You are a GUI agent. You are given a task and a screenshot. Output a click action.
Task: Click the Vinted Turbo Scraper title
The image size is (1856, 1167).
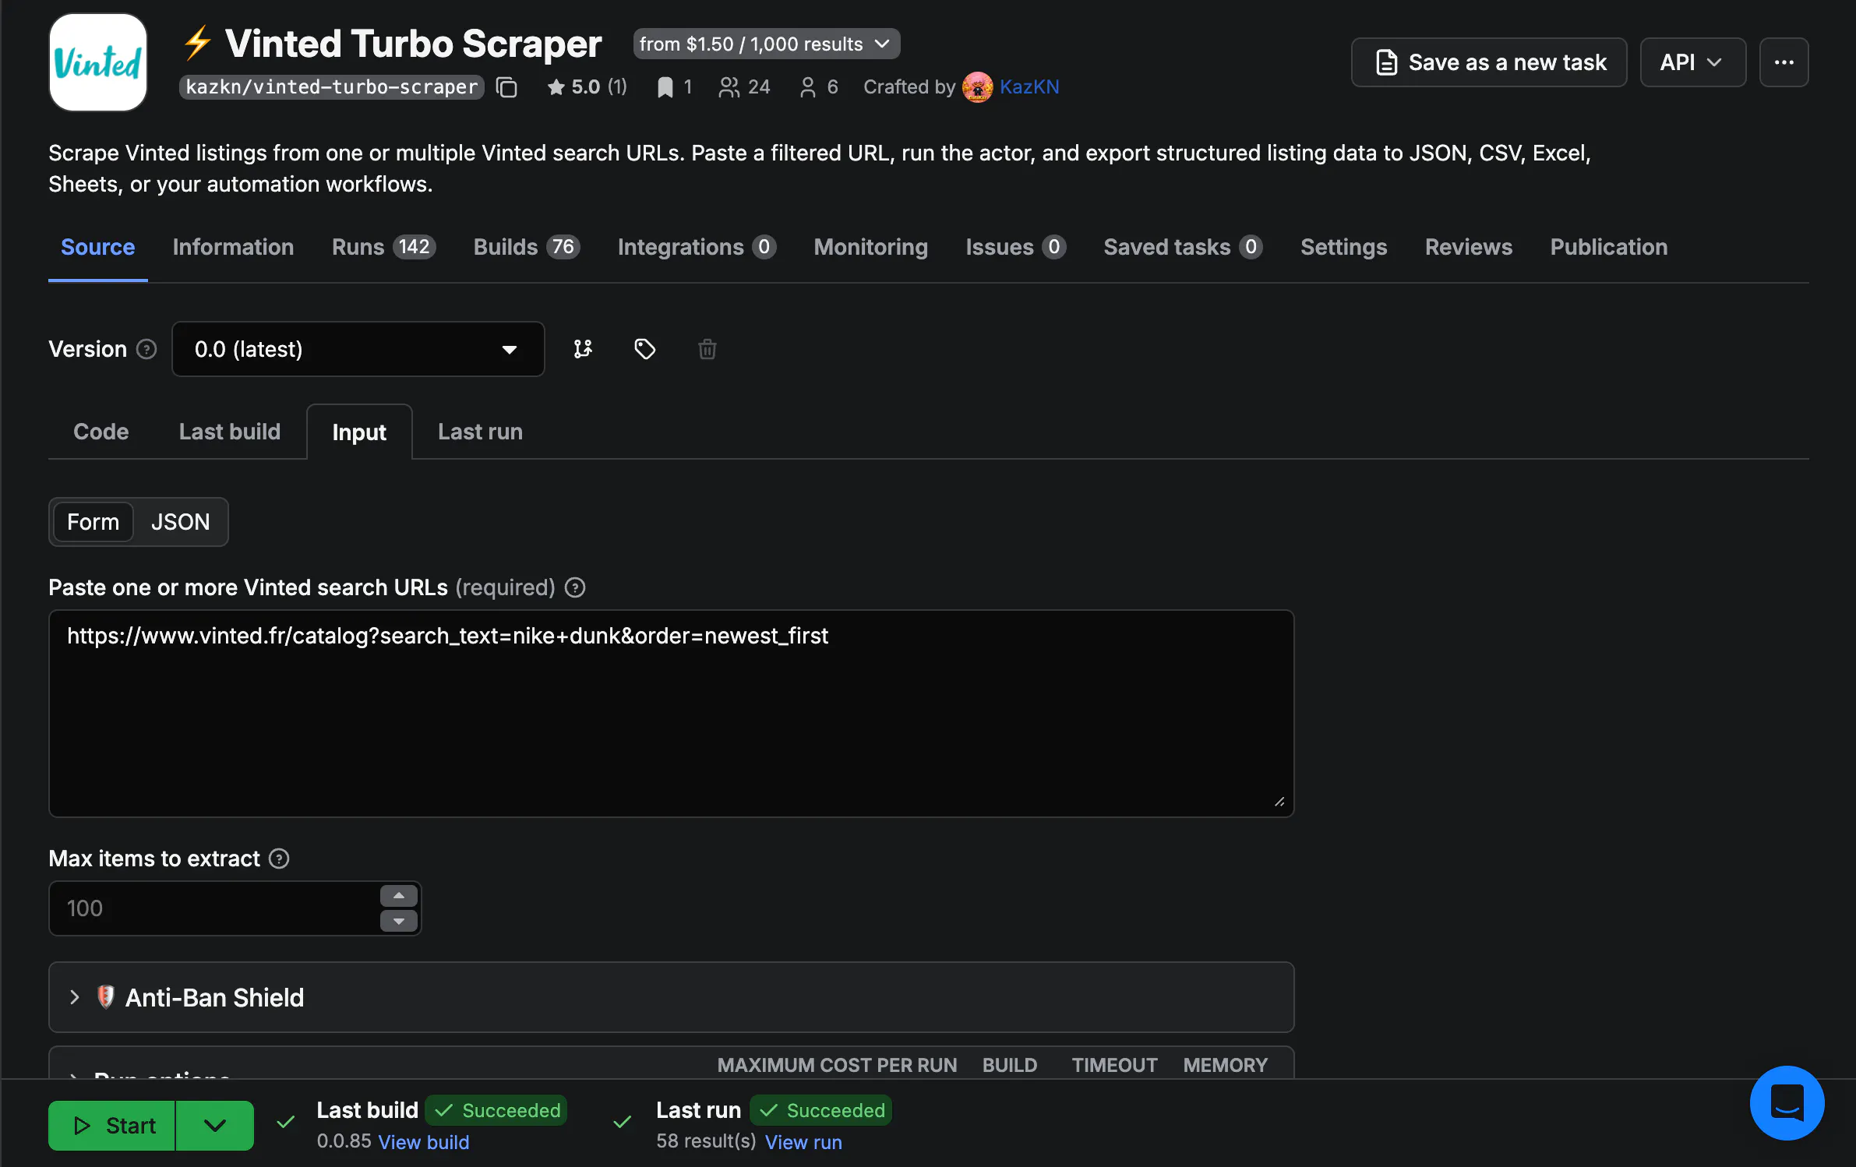tap(413, 44)
